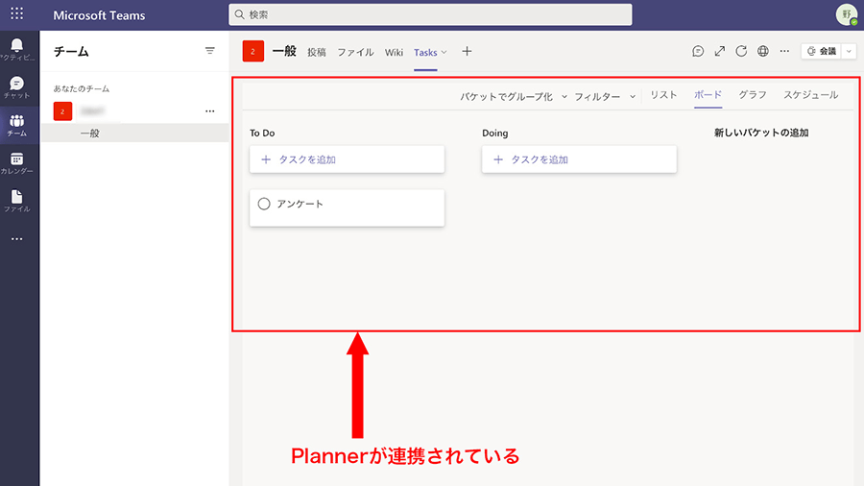Open Chat from the left sidebar
This screenshot has width=864, height=486.
(17, 87)
